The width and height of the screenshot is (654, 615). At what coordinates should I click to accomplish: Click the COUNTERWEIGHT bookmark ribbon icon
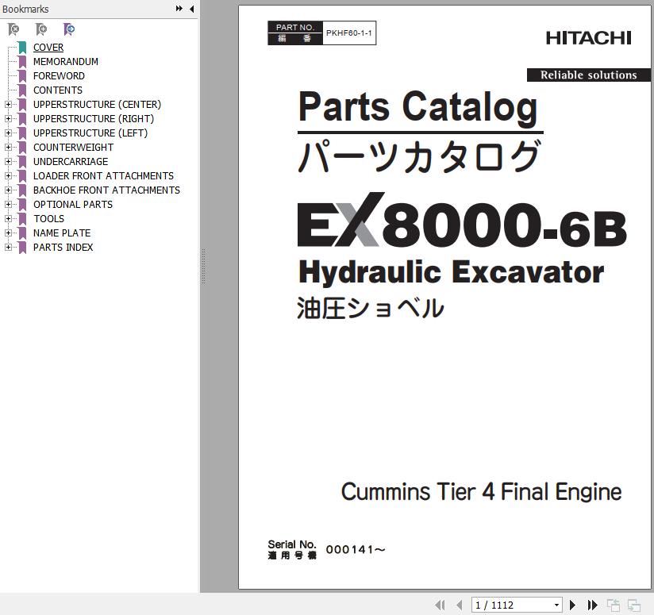point(22,147)
